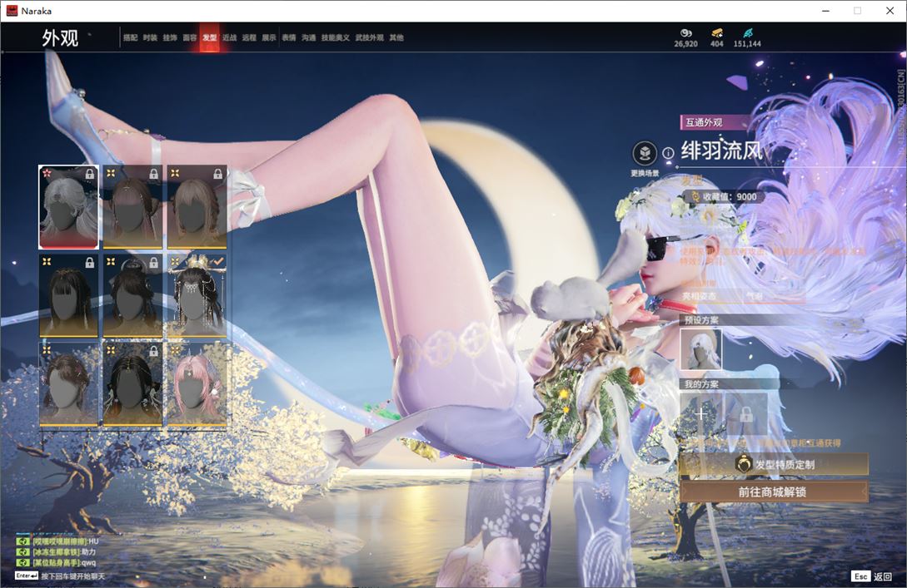Add a new scheme with the plus slot

(x=701, y=413)
